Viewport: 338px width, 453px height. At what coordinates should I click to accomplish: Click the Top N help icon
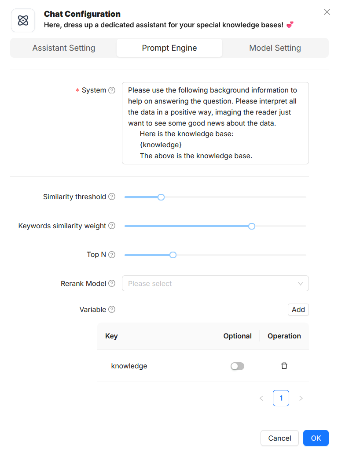click(x=112, y=255)
